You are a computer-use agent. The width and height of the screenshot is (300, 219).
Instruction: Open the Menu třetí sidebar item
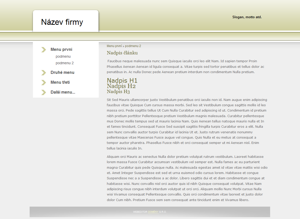tap(60, 82)
